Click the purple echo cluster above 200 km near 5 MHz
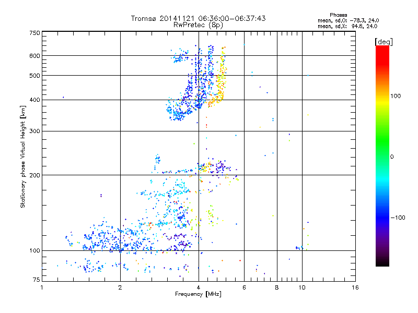This screenshot has width=418, height=313. point(221,167)
